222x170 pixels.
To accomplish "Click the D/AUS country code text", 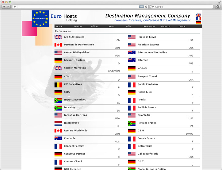I will click(189, 134).
